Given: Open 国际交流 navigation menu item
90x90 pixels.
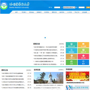Looking at the screenshot, I should (54, 12).
